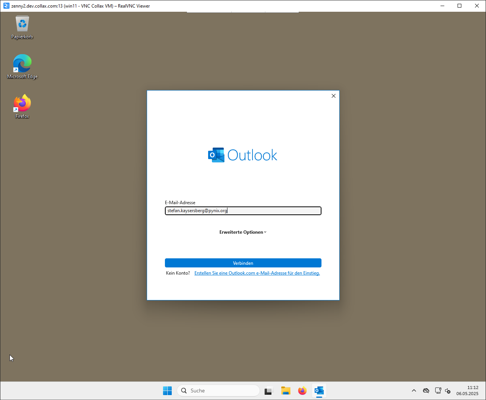Viewport: 486px width, 400px height.
Task: Focus the E-Mail-Adresse input field
Action: [243, 211]
